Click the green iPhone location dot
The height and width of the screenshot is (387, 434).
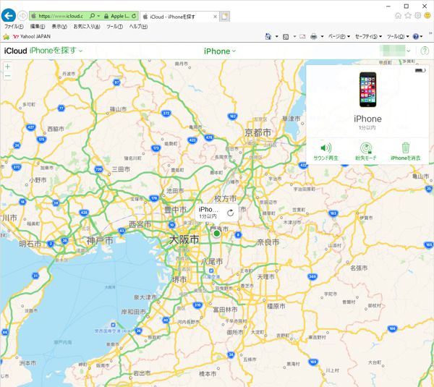point(217,234)
